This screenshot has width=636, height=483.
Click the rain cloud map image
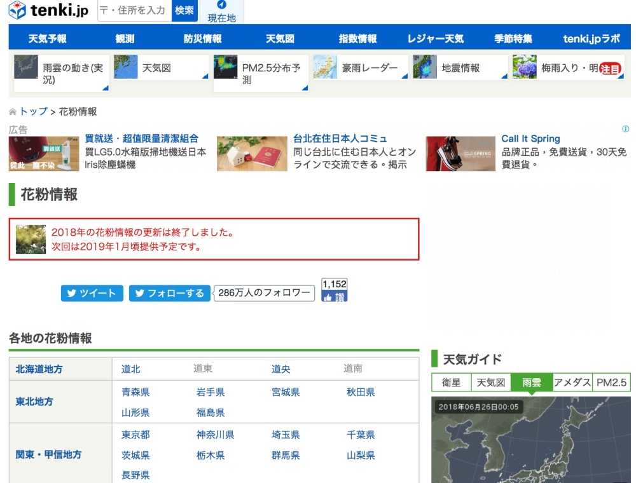[531, 445]
